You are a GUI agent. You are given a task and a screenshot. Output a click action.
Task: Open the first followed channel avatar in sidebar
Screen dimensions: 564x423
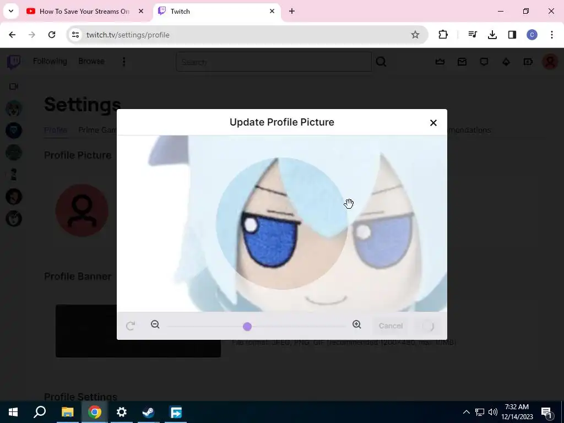14,109
